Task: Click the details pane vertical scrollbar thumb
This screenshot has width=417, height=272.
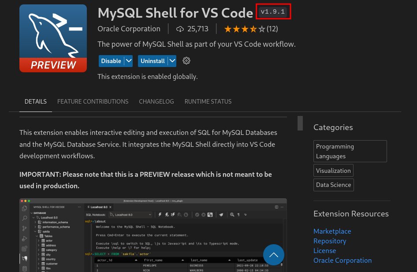Action: [x=300, y=123]
